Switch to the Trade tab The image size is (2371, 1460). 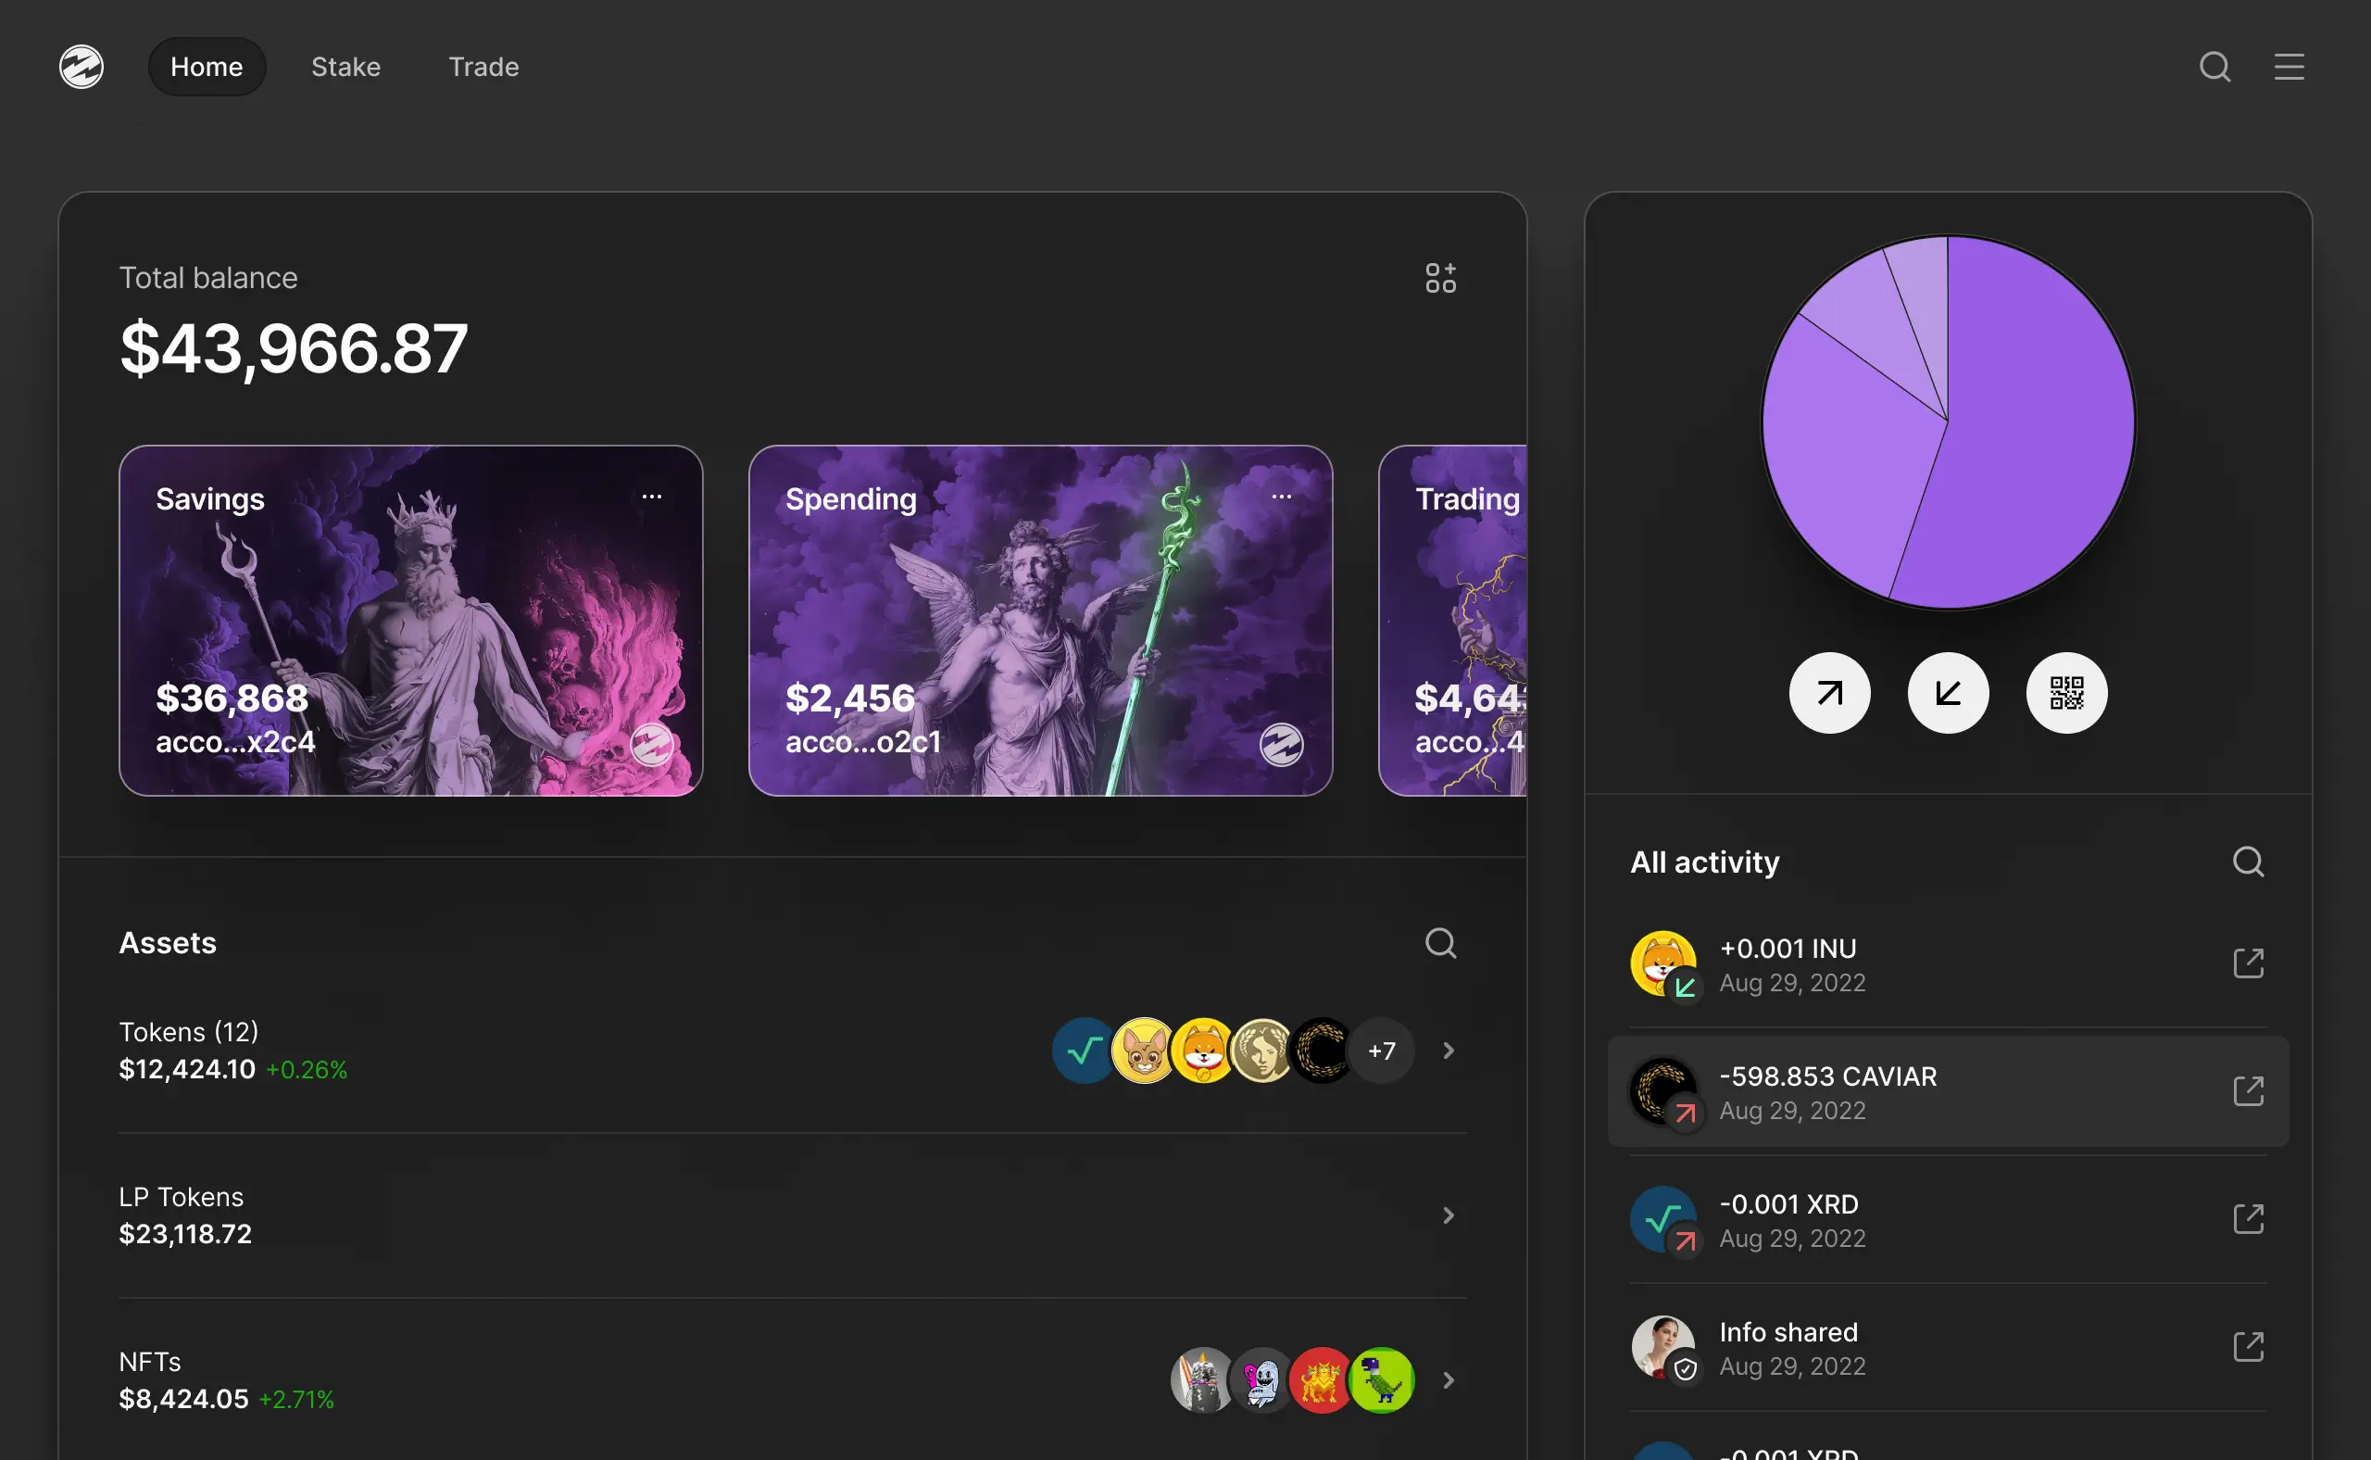[483, 67]
